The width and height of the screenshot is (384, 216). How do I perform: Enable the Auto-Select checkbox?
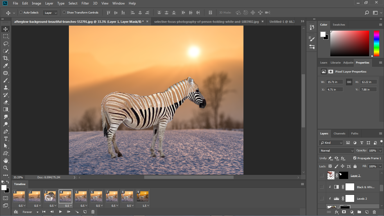click(21, 12)
